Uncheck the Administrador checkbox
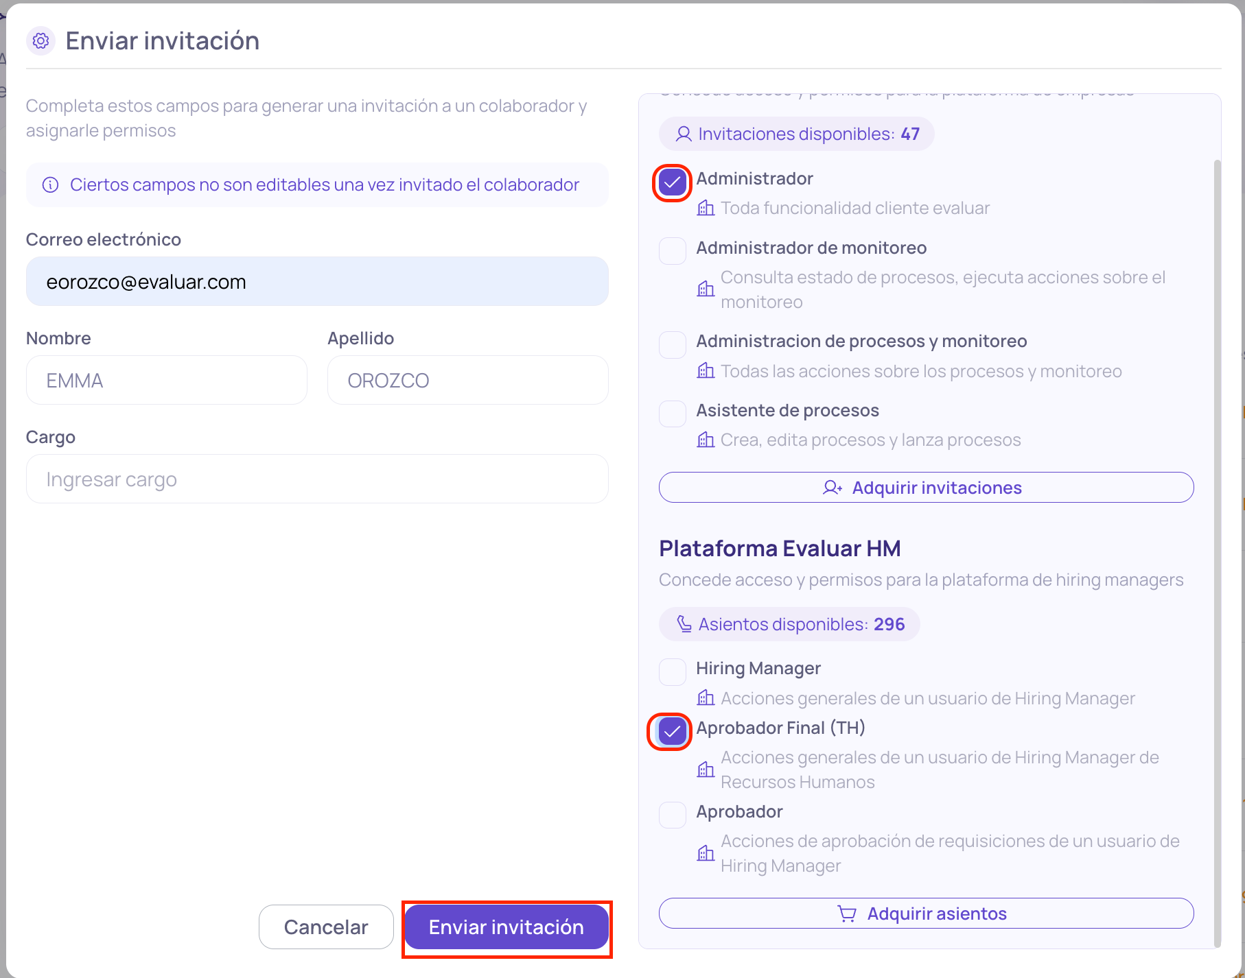This screenshot has height=978, width=1245. [x=672, y=182]
